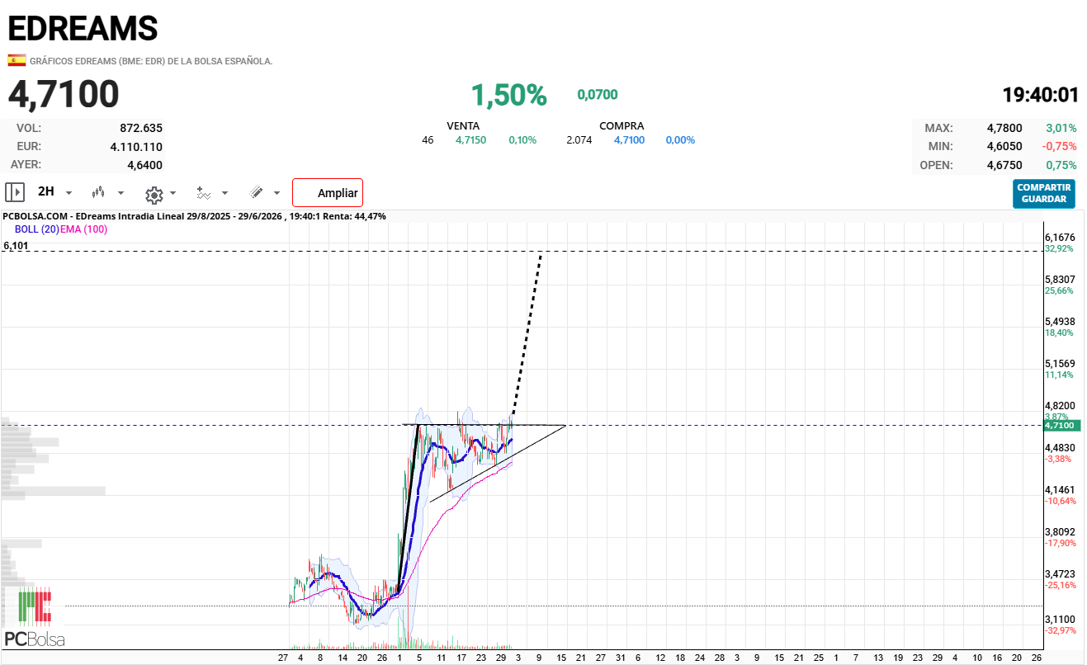
Task: Click the 3,1100 price axis label
Action: pyautogui.click(x=1060, y=619)
